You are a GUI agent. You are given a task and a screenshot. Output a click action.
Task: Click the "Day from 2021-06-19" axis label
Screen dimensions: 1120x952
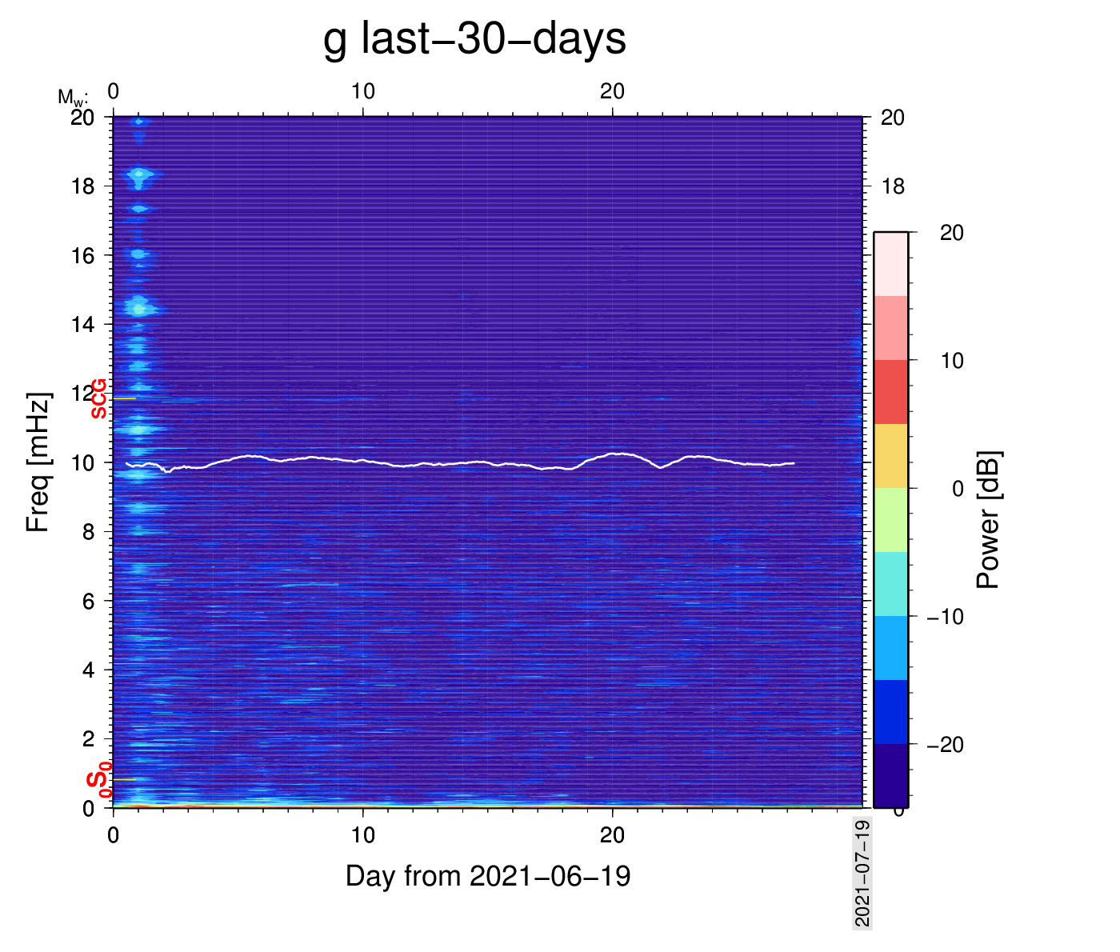[488, 876]
